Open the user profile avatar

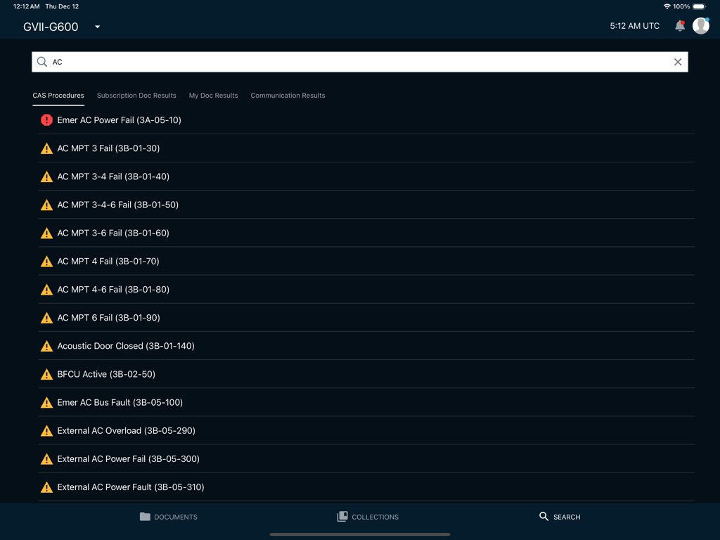(x=700, y=26)
